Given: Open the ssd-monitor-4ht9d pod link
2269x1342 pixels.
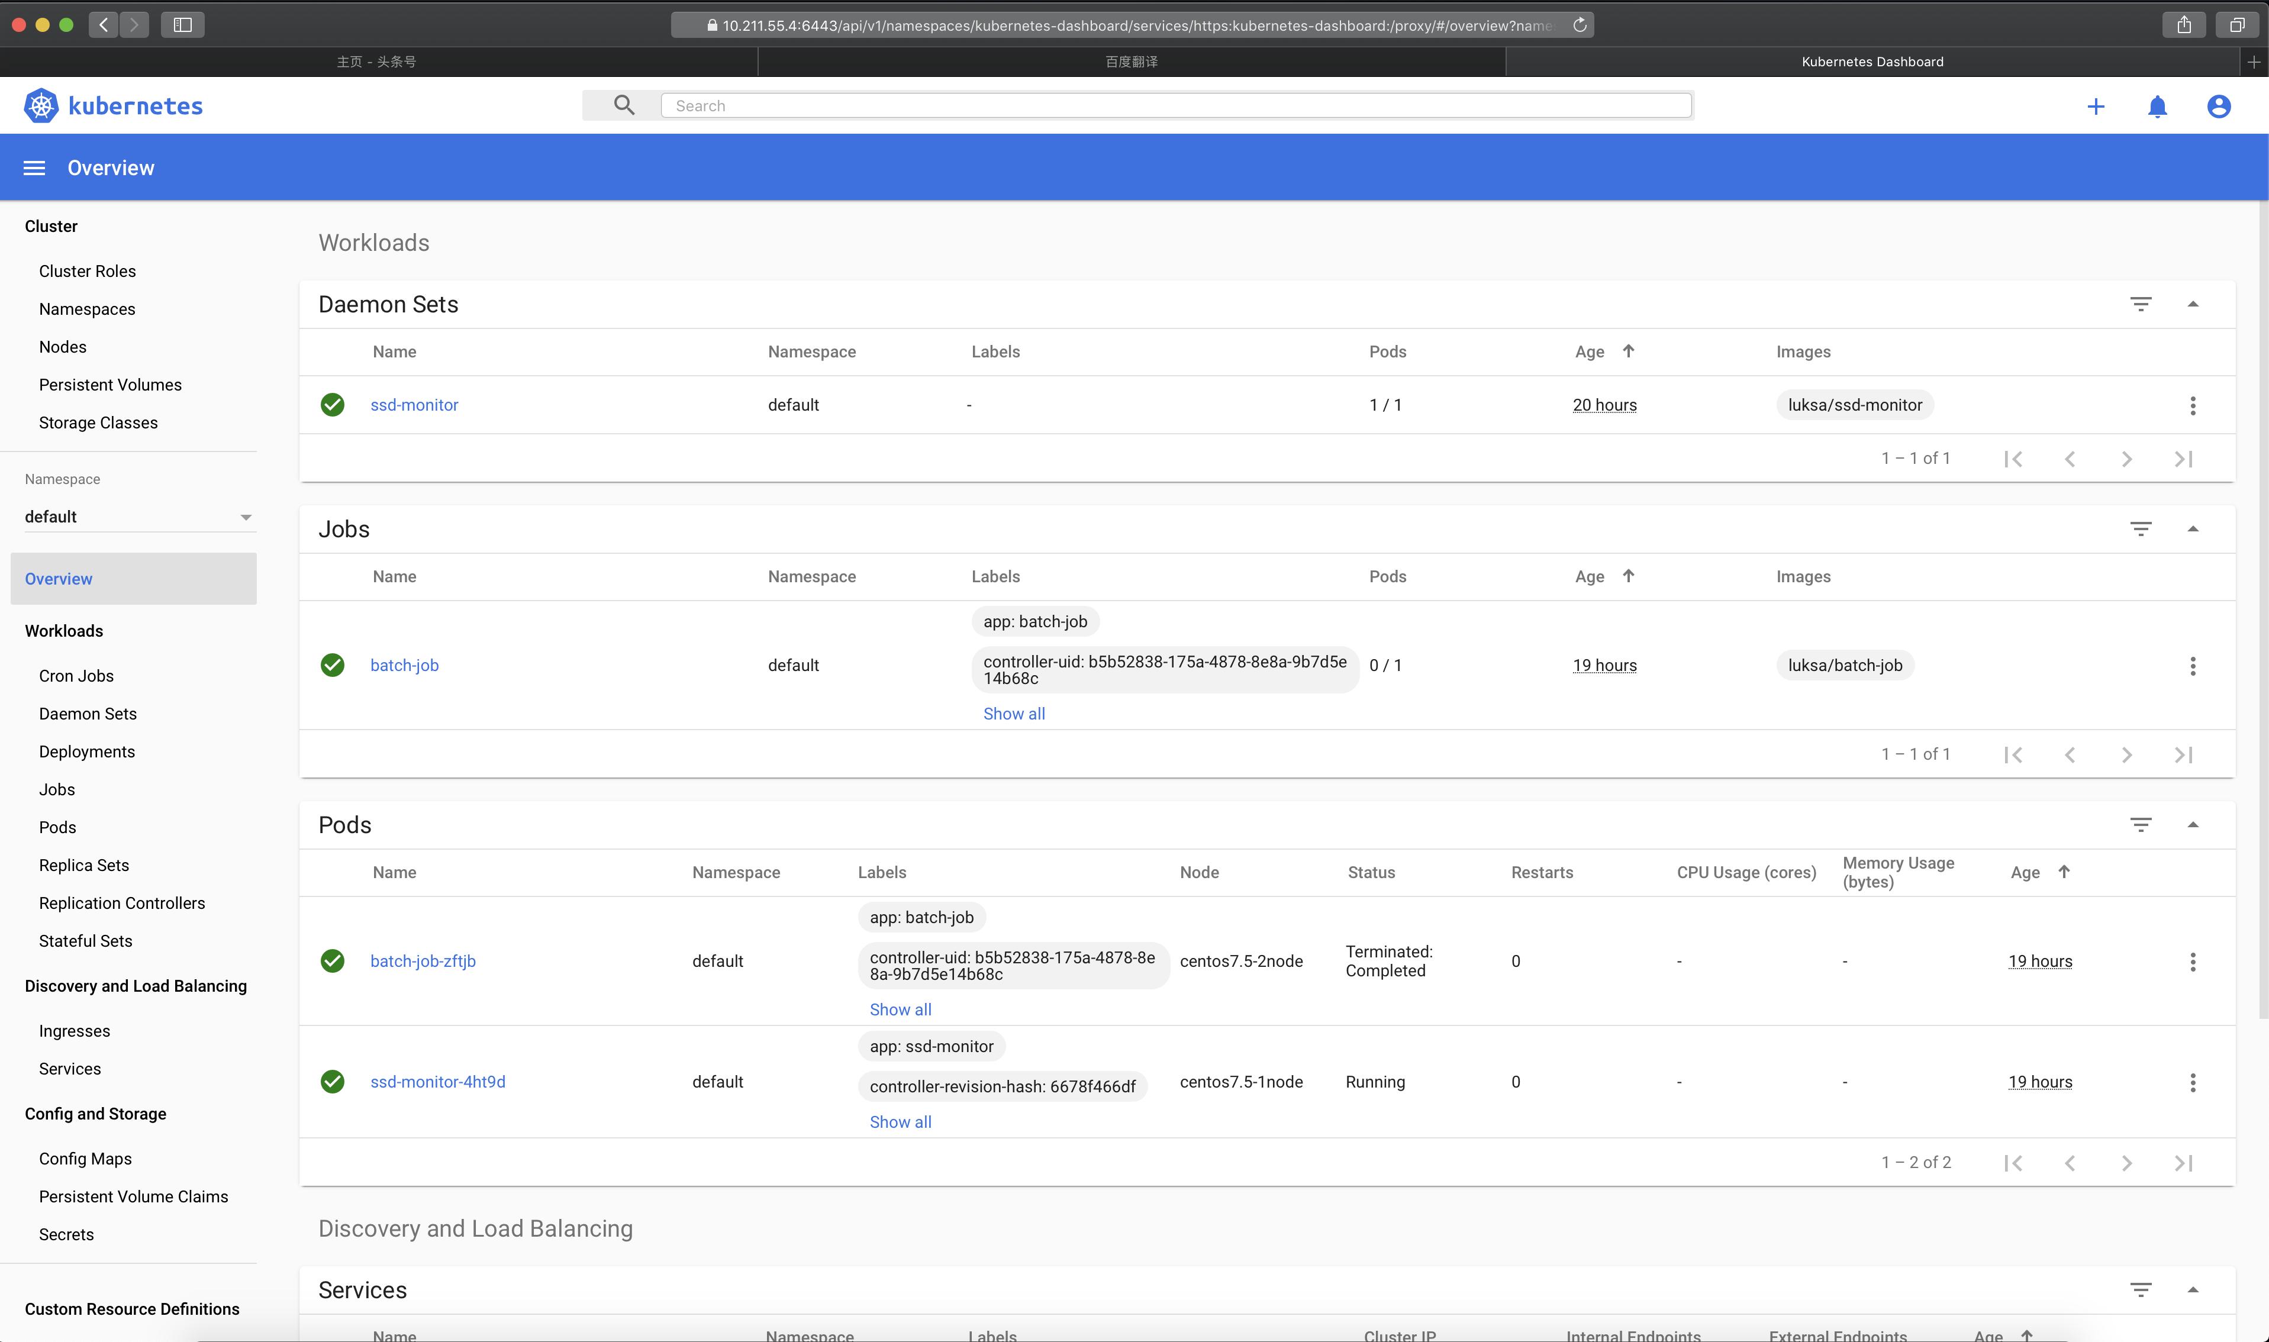Looking at the screenshot, I should click(438, 1082).
